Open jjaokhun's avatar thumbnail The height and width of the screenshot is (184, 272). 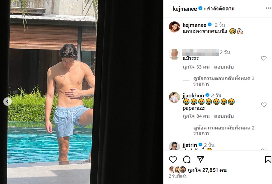pyautogui.click(x=174, y=97)
